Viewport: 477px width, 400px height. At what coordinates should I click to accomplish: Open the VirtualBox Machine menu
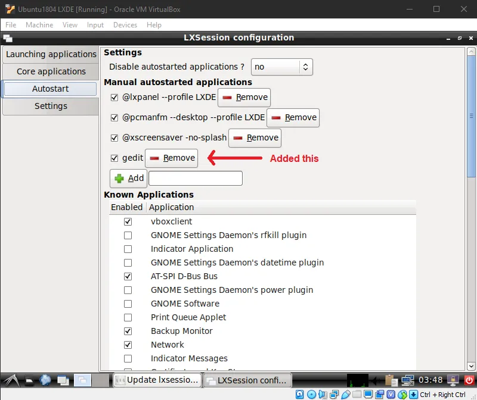point(39,25)
